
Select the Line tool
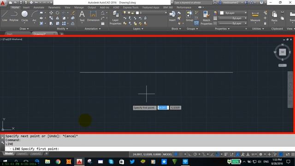click(x=5, y=16)
